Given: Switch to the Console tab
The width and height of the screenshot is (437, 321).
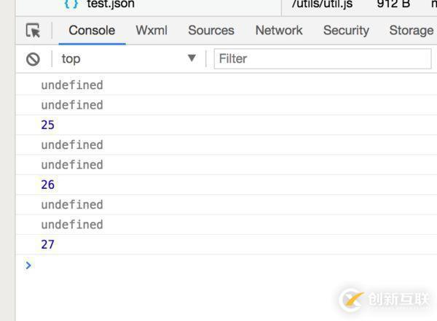Looking at the screenshot, I should tap(92, 31).
